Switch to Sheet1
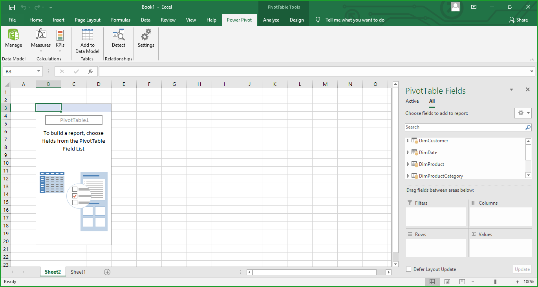 click(x=78, y=272)
